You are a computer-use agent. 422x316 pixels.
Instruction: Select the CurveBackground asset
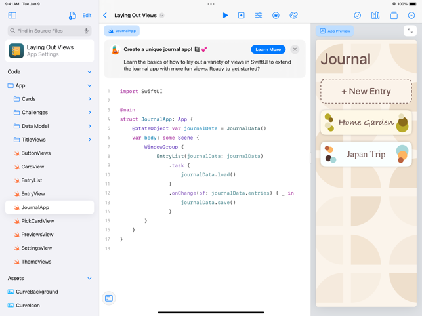tap(49, 292)
